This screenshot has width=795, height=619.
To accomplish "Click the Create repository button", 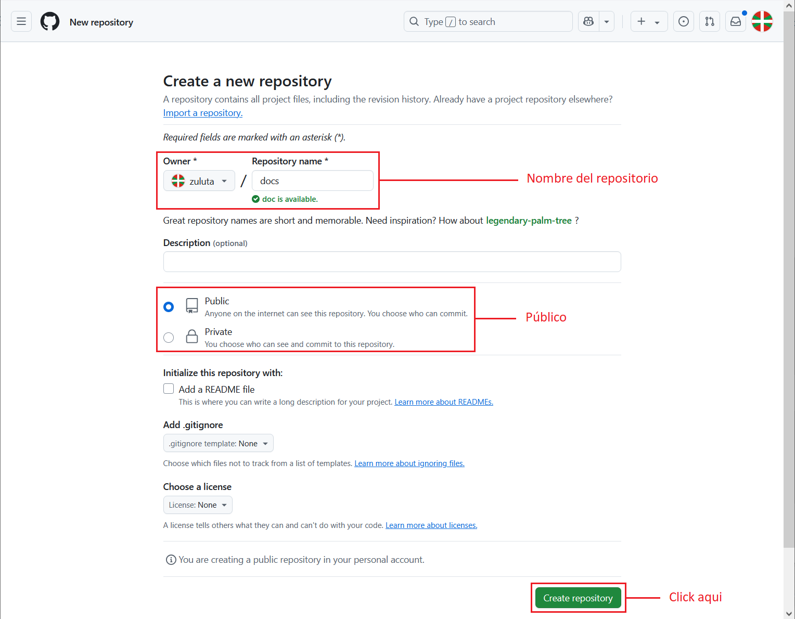I will [578, 598].
